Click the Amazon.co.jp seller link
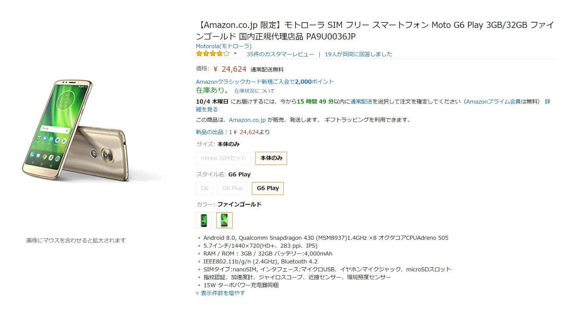 point(247,120)
